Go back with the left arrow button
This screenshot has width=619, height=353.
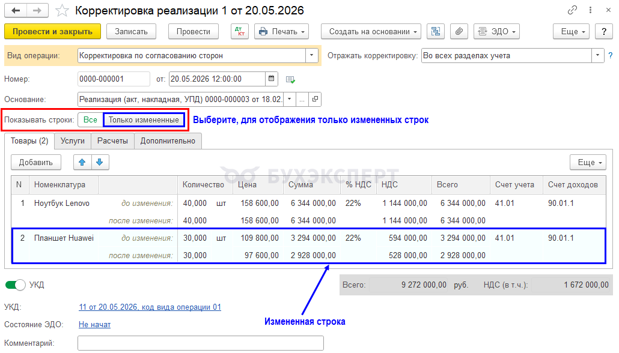click(x=16, y=11)
